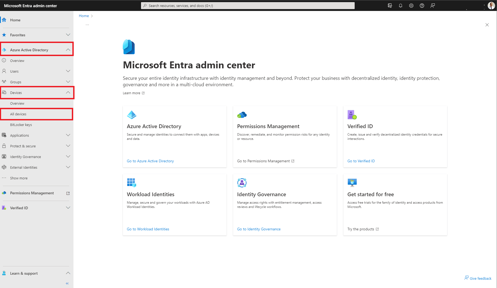Expand the Protect & secure chevron
The image size is (497, 288).
(x=68, y=146)
